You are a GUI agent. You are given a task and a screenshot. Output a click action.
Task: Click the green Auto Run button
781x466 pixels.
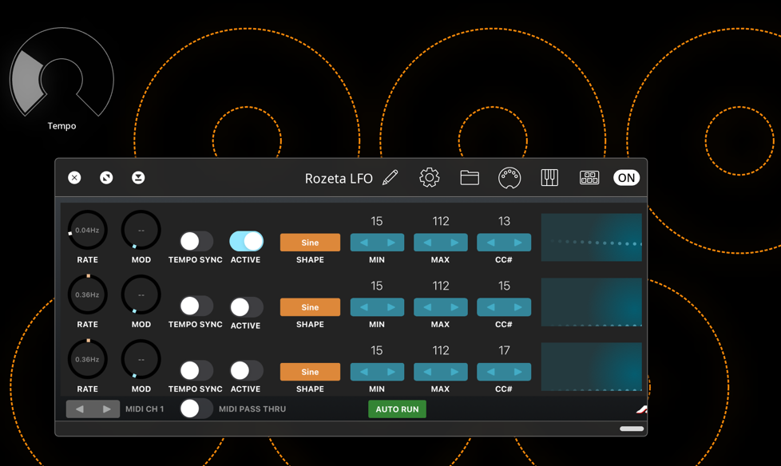[397, 409]
